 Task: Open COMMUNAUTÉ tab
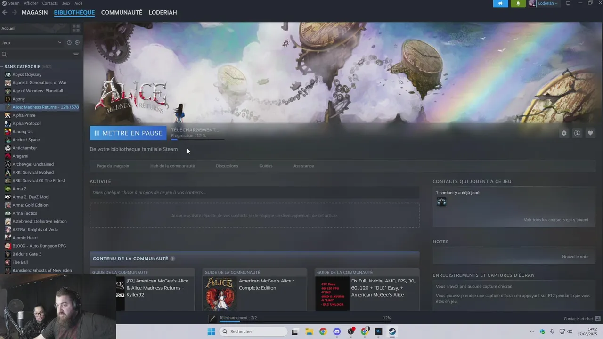point(122,13)
